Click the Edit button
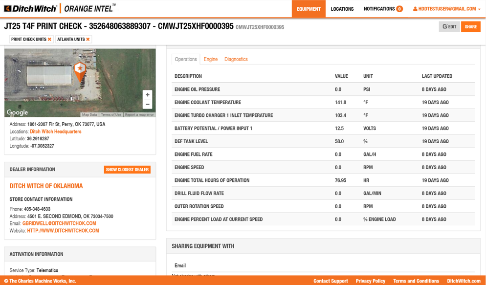 click(x=449, y=26)
